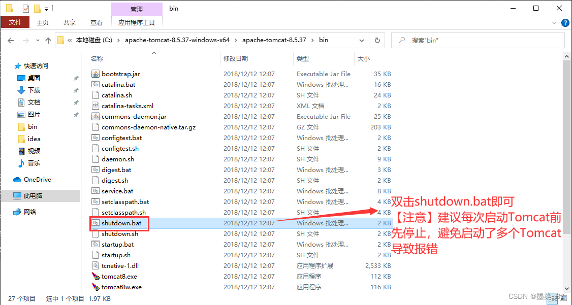Select the configtest.sh file name
Viewport: 572px width, 305px height.
(120, 148)
